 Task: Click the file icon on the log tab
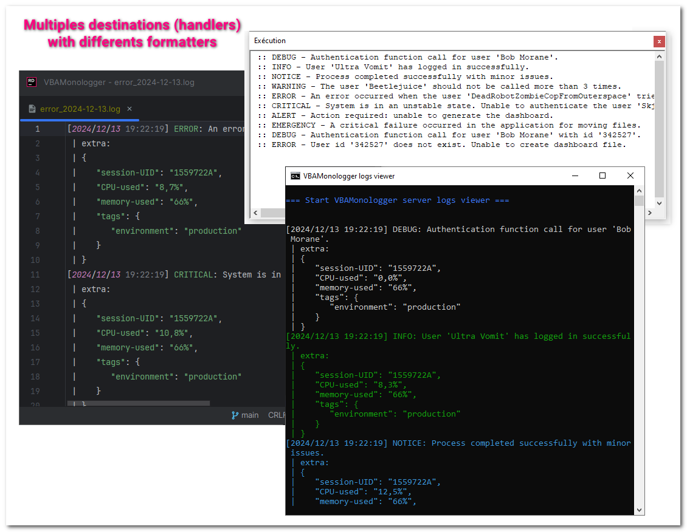[x=33, y=109]
